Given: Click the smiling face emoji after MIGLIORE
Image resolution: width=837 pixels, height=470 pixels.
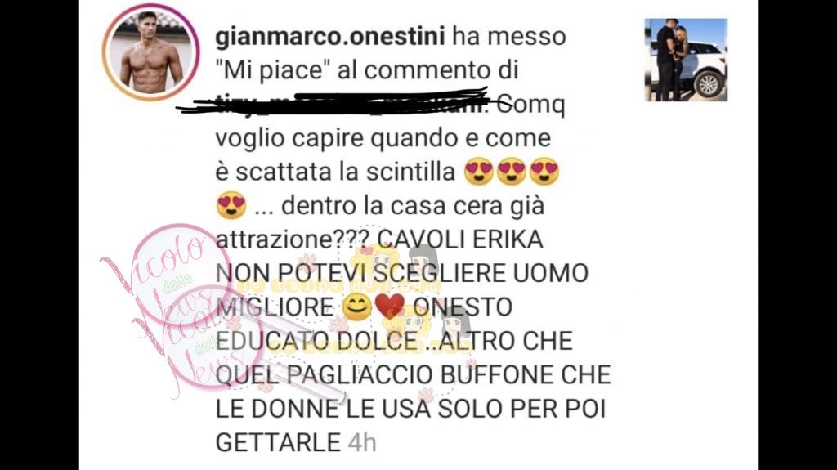Looking at the screenshot, I should [x=356, y=307].
